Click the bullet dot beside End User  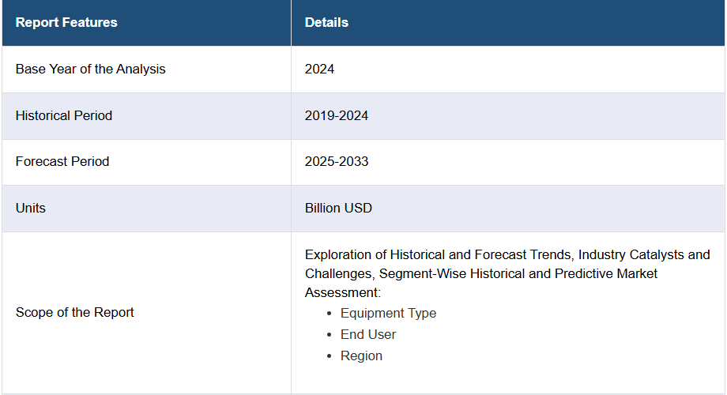[330, 335]
